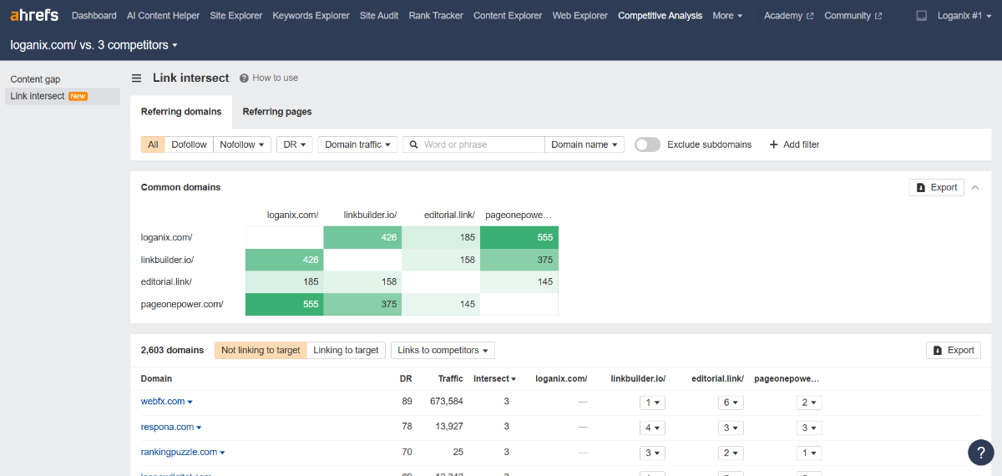Click Add filter
The width and height of the screenshot is (1002, 476).
(x=794, y=144)
